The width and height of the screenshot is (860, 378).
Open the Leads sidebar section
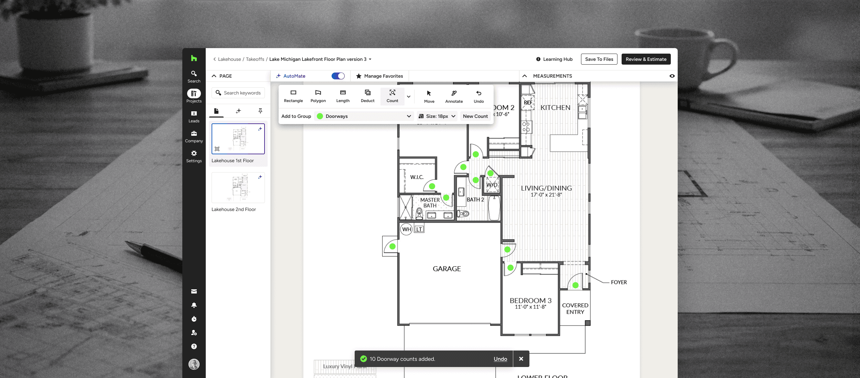tap(194, 116)
